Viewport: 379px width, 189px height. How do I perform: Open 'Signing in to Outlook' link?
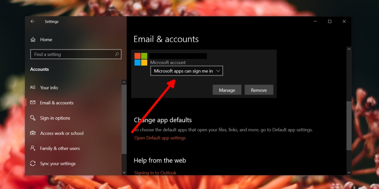click(155, 173)
